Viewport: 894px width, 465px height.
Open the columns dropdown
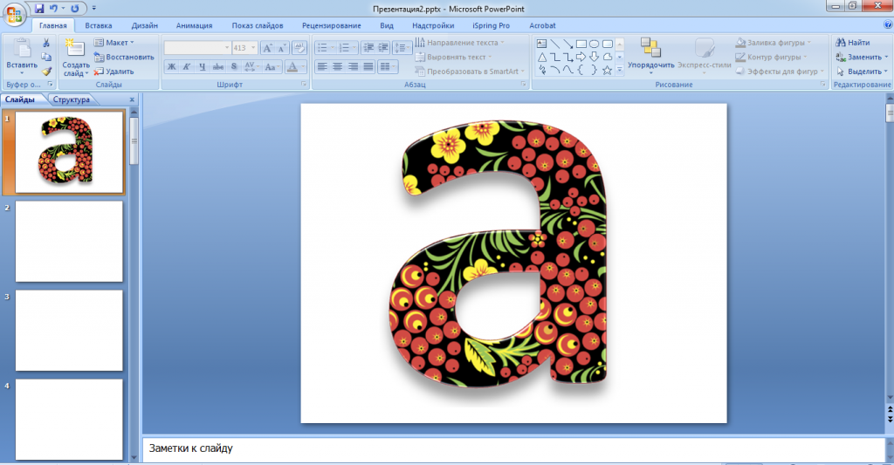point(388,66)
